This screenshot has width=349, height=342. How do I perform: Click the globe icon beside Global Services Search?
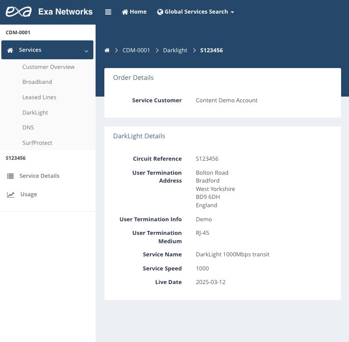tap(160, 12)
